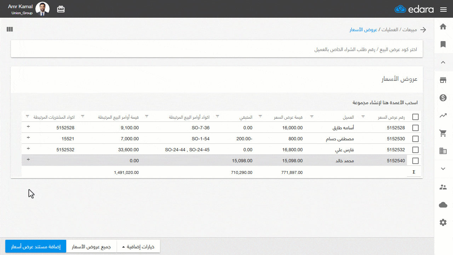Expand more sidebar items with down chevron
453x255 pixels.
pyautogui.click(x=443, y=169)
